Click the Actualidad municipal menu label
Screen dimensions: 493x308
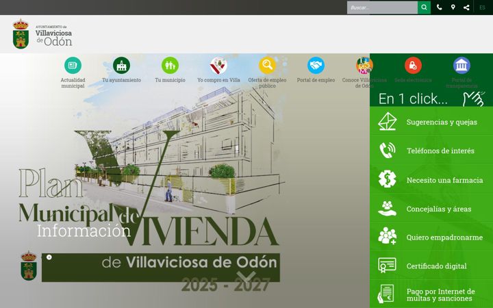tap(73, 83)
